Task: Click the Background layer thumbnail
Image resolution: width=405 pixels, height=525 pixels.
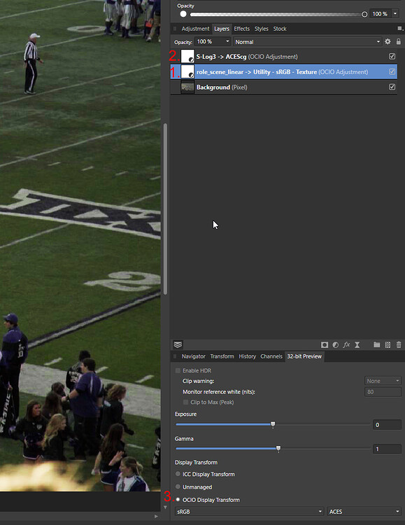Action: click(187, 87)
